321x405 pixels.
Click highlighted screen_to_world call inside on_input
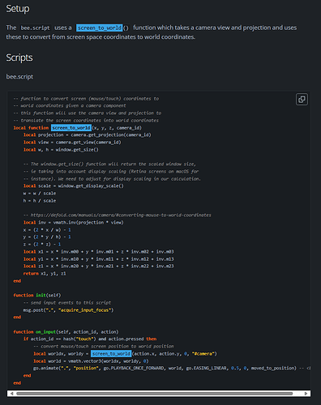click(x=111, y=353)
